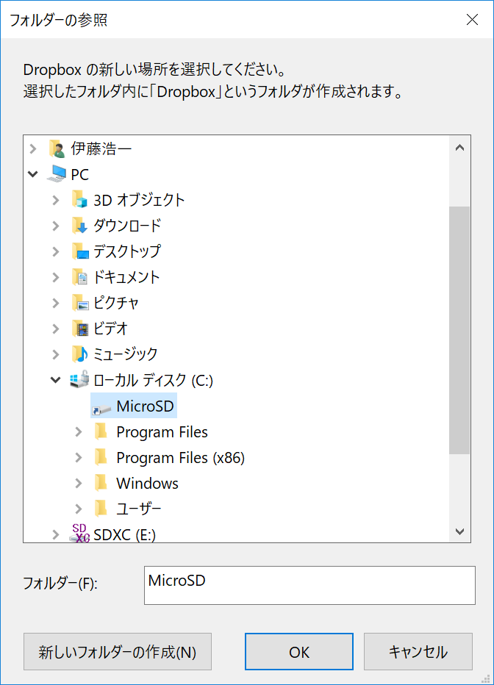Click the ユーザー folder icon
Viewport: 494px width, 685px height.
(101, 509)
